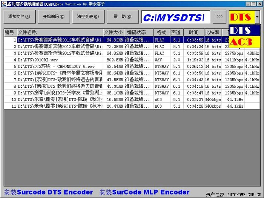Expand the DTS format dropdown arrow
The height and width of the screenshot is (198, 264).
point(257,17)
